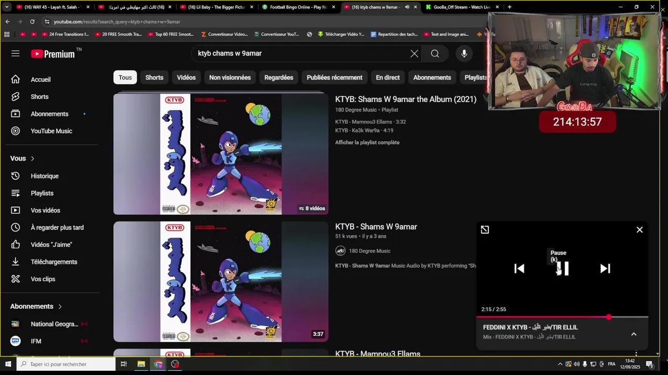Open Windows Start menu
Screen dimensions: 668x375
tap(8, 364)
